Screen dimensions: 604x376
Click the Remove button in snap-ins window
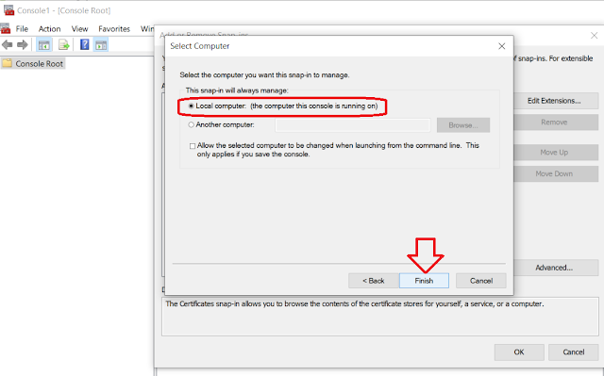click(x=554, y=123)
